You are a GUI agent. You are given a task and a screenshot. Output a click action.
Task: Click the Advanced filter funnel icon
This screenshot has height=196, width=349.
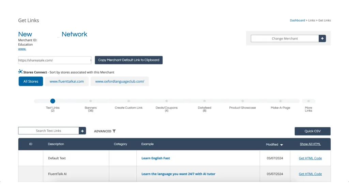[x=114, y=131]
